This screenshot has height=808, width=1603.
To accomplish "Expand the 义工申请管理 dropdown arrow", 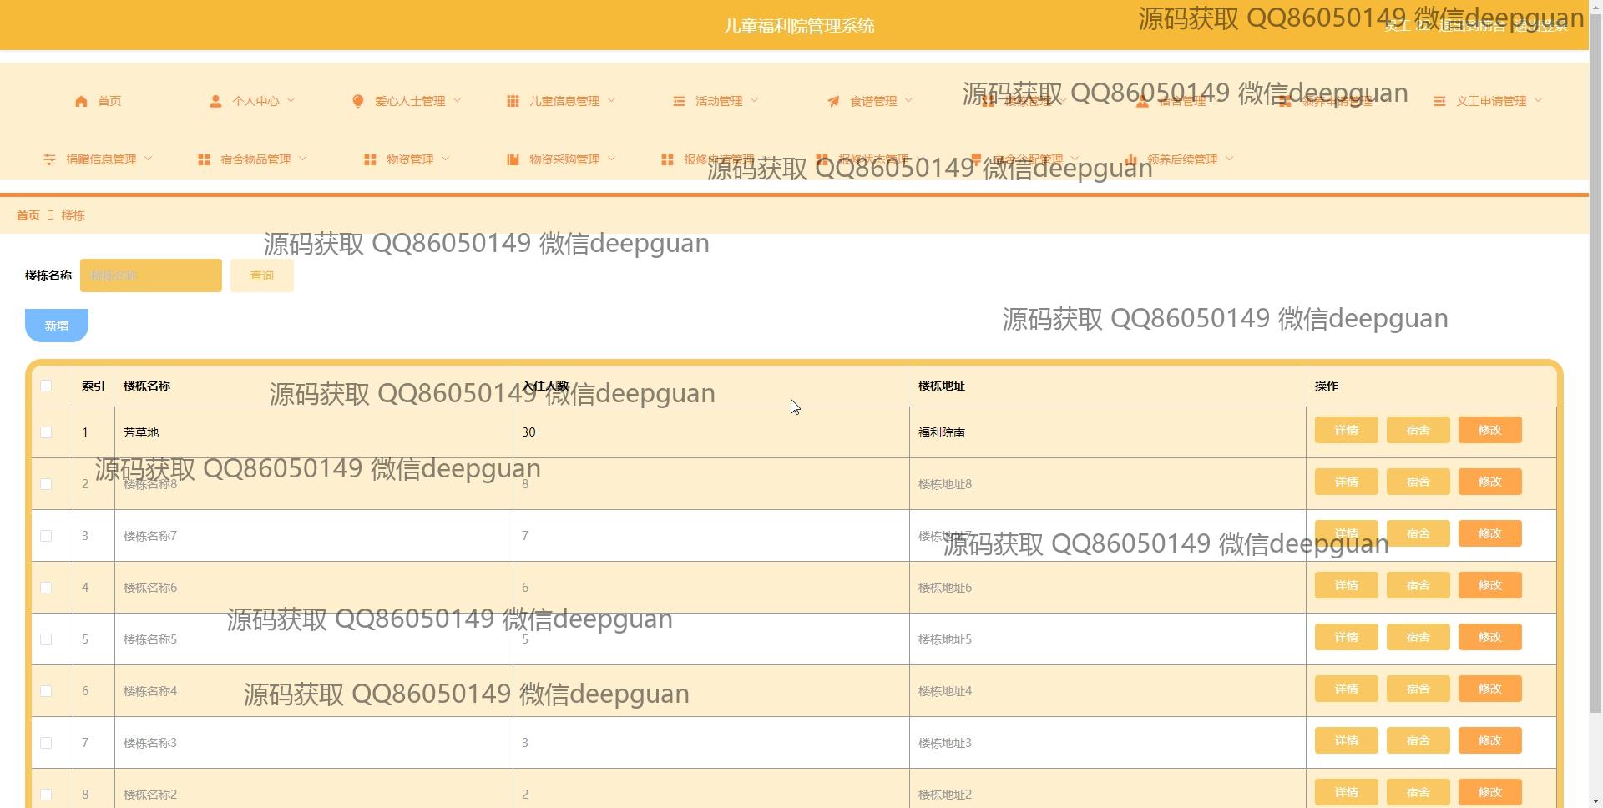I will point(1539,101).
